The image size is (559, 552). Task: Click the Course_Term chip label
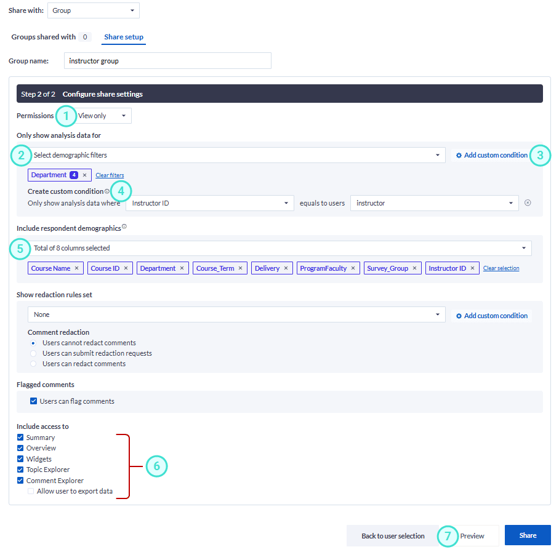215,268
